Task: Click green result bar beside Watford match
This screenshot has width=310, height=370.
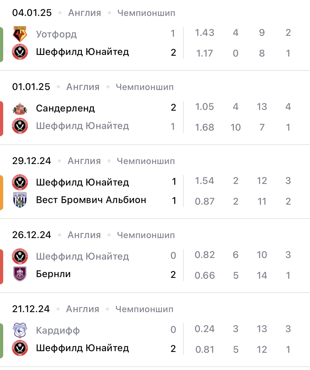Action: 2,45
